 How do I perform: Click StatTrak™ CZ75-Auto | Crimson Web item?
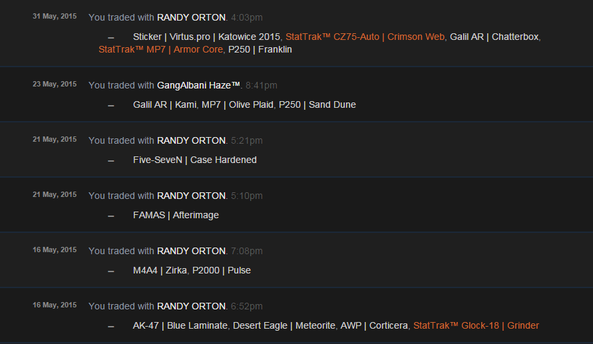(365, 37)
